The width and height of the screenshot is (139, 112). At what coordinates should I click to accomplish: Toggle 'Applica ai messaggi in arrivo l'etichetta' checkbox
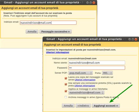(x=66, y=91)
